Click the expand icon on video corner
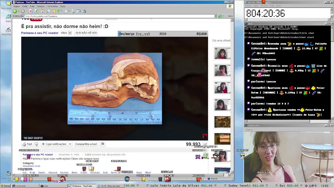 pyautogui.click(x=205, y=136)
